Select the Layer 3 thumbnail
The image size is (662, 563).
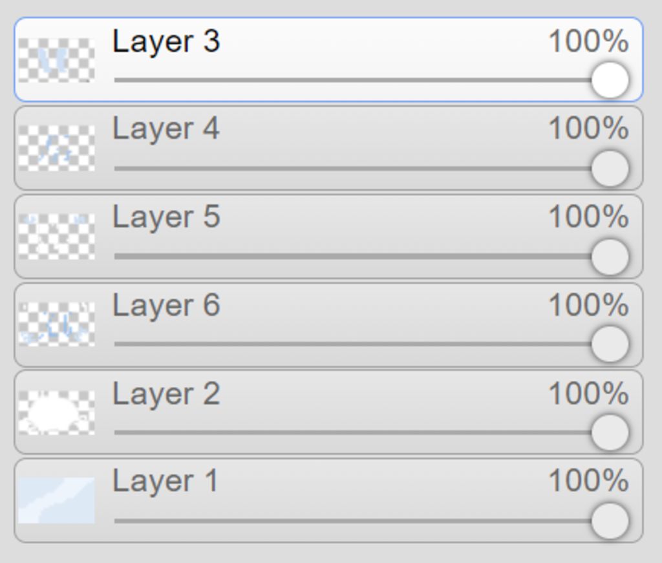[56, 60]
